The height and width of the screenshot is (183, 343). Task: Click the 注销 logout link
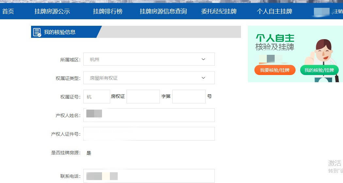[338, 11]
